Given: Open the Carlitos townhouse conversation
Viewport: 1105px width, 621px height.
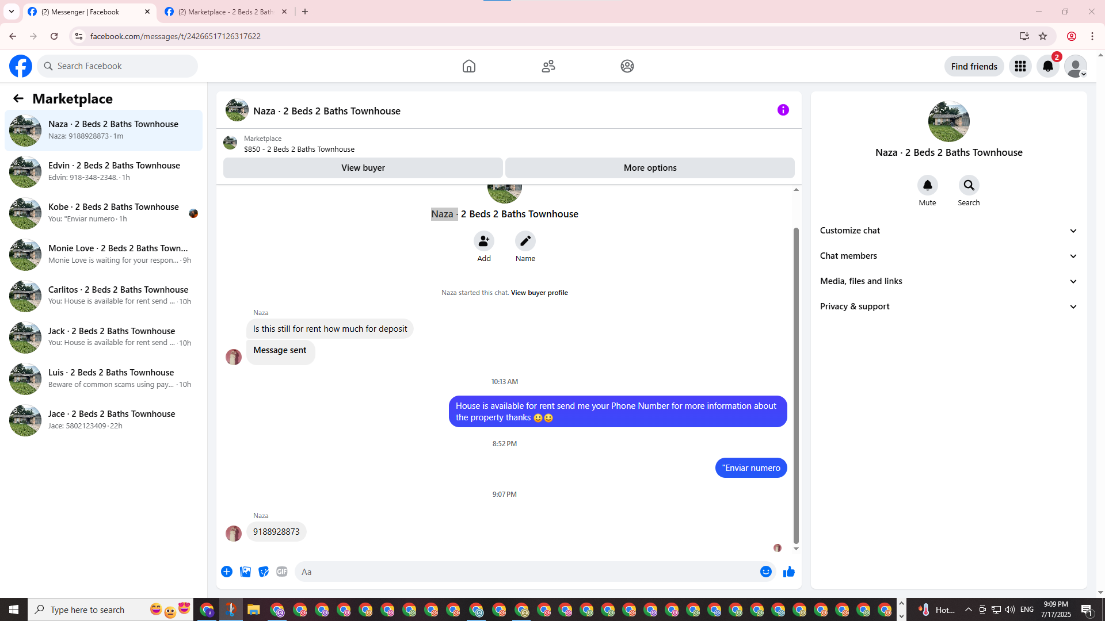Looking at the screenshot, I should pyautogui.click(x=104, y=296).
